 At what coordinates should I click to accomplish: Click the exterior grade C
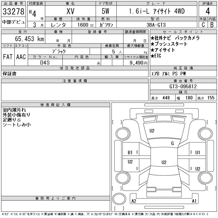tap(203, 25)
